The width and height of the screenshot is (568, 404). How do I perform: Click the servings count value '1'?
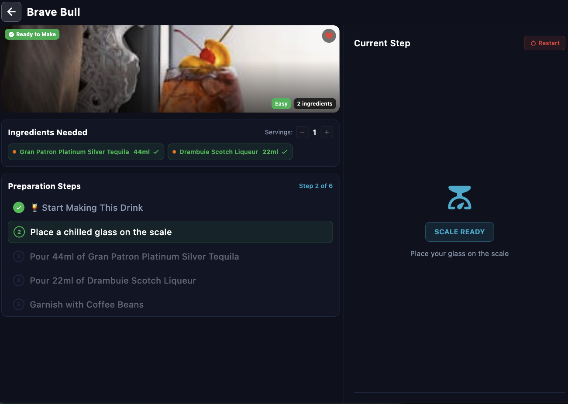click(x=314, y=132)
